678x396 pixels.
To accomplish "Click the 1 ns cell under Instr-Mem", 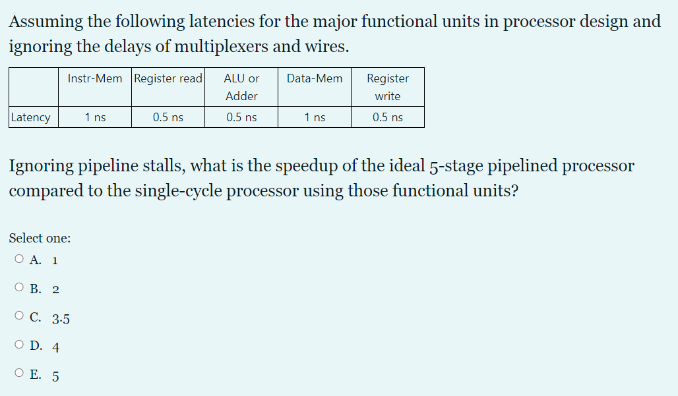I will click(x=94, y=117).
